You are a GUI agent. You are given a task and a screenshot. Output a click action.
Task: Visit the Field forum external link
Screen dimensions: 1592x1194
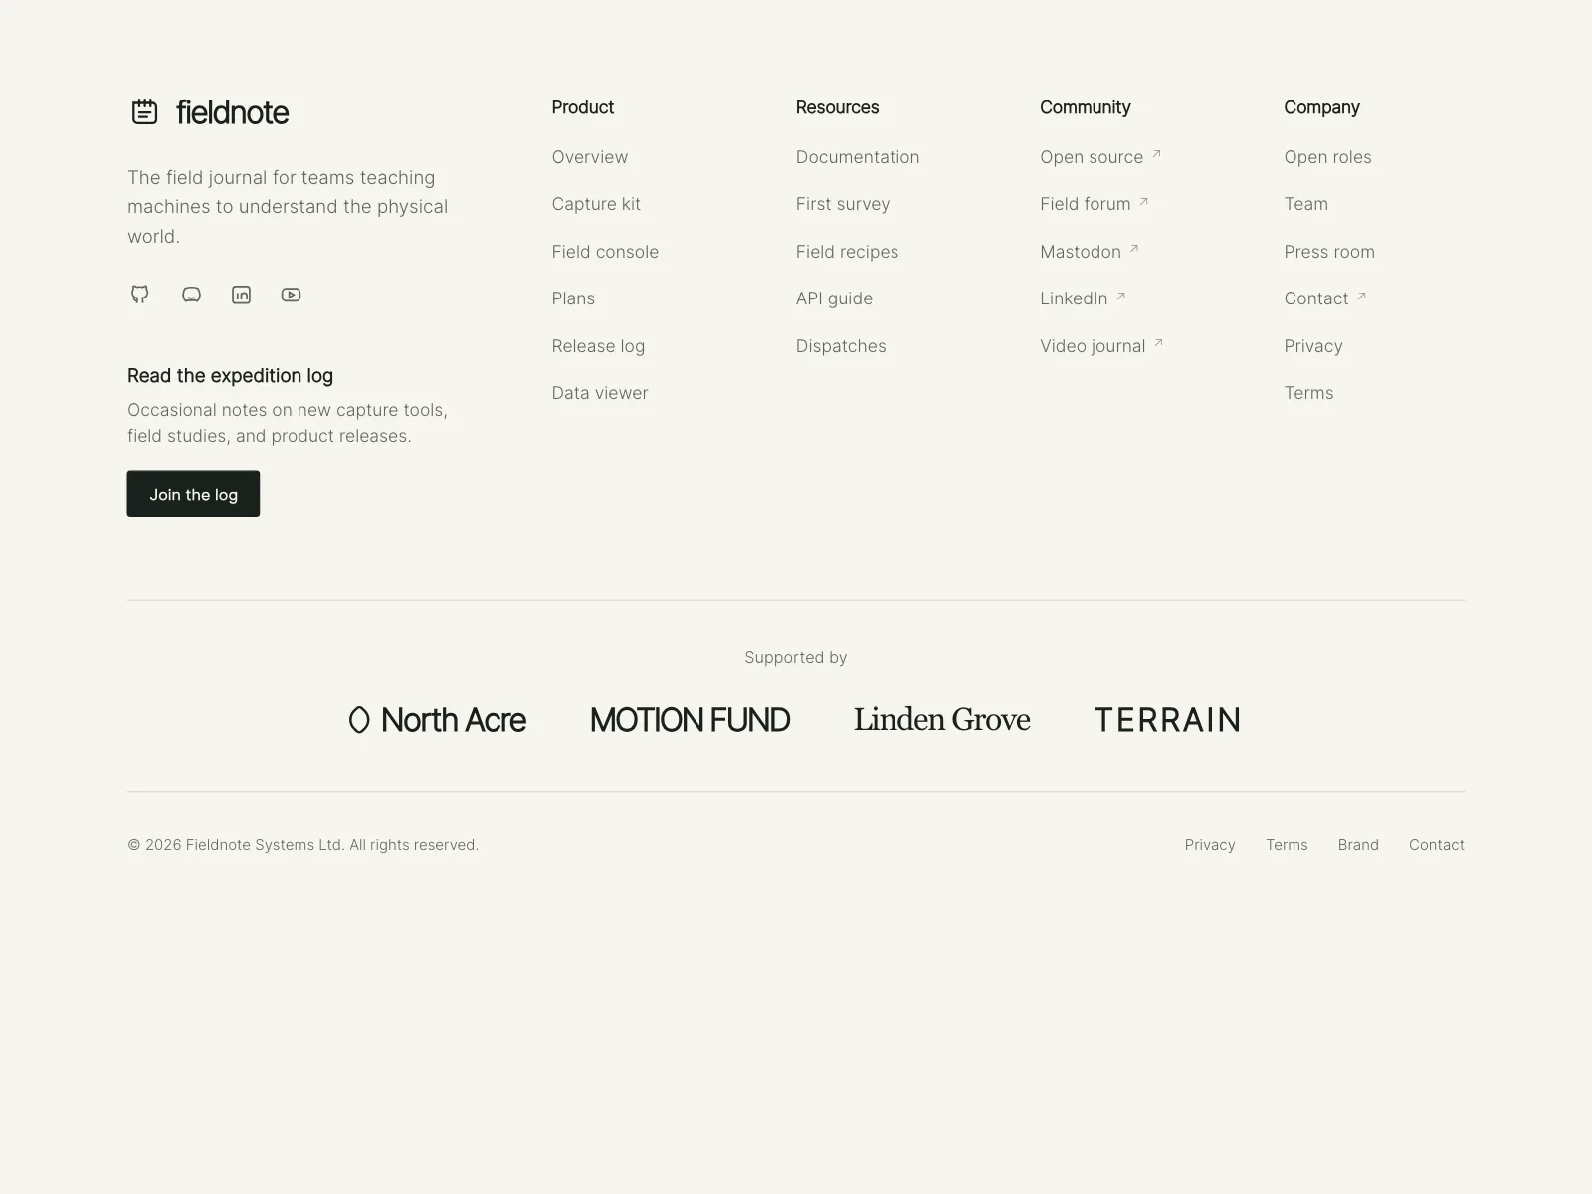[1094, 204]
